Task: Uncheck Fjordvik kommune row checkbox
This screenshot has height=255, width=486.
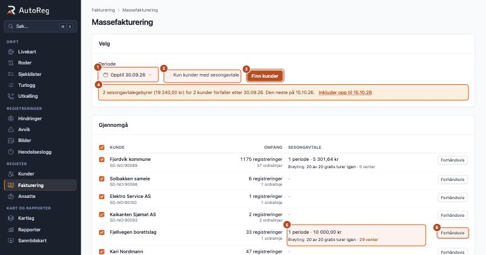Action: pyautogui.click(x=101, y=160)
